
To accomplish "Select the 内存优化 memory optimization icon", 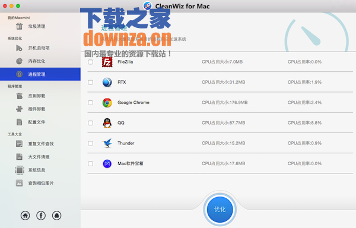I will (20, 61).
